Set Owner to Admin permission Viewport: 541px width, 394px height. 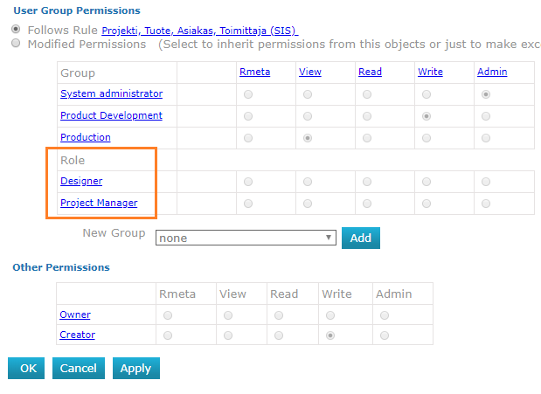(385, 315)
